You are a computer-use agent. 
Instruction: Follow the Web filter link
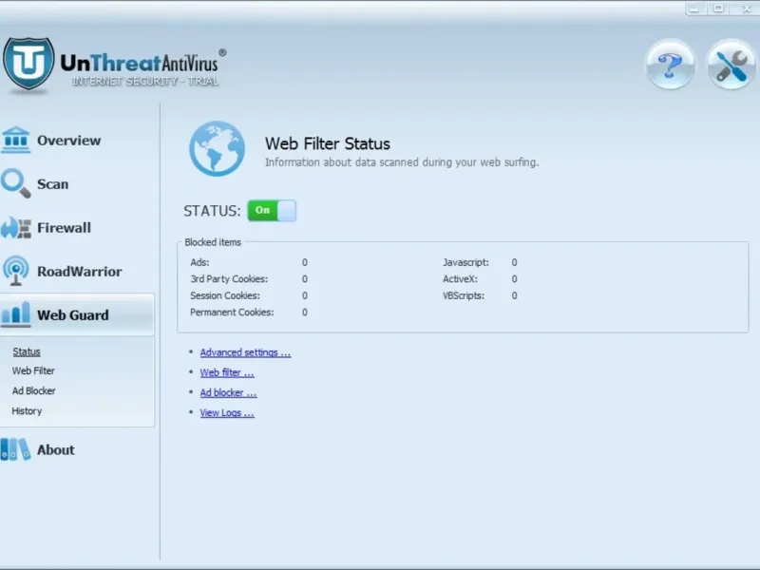point(227,372)
